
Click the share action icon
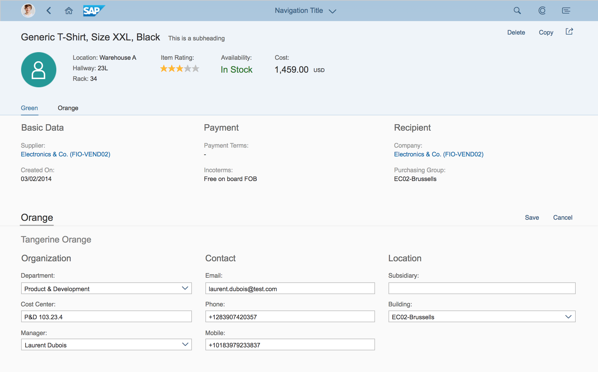(569, 31)
